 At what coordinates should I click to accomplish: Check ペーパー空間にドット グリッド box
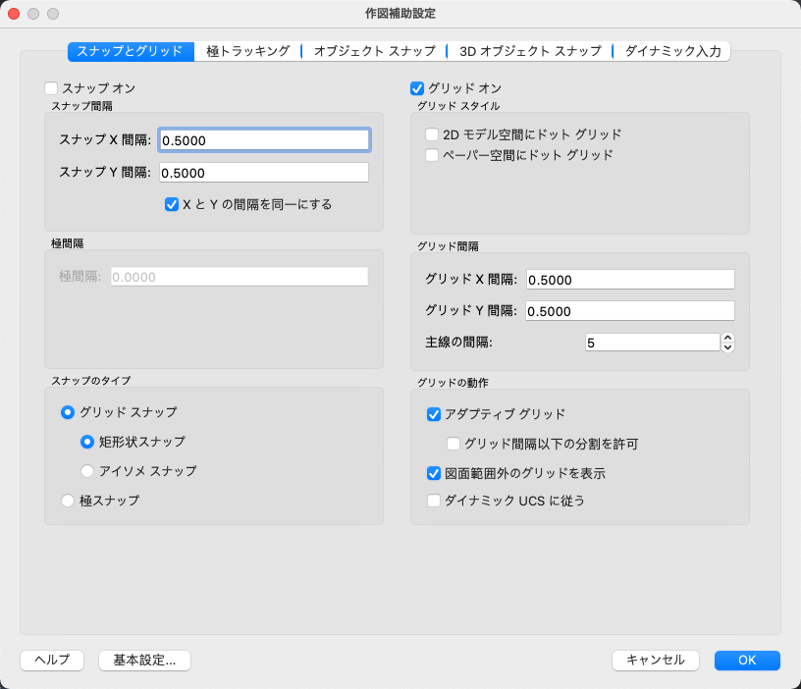(x=432, y=155)
